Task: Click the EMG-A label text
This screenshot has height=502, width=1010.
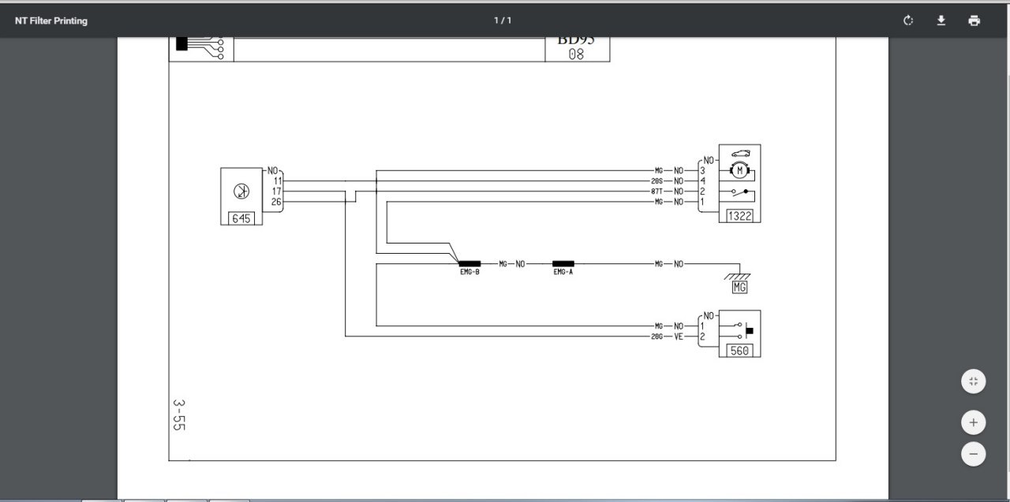Action: tap(563, 273)
